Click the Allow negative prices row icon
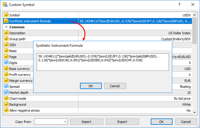 click(x=6, y=110)
